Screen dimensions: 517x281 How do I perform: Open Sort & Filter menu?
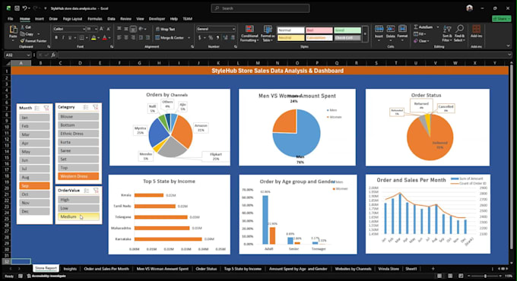pyautogui.click(x=447, y=33)
